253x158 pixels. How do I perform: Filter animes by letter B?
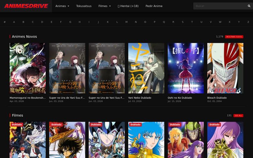pyautogui.click(x=24, y=22)
